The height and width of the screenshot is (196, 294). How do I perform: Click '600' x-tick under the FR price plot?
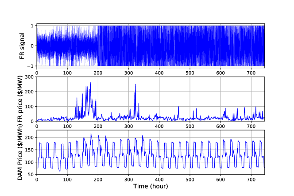pos(220,127)
